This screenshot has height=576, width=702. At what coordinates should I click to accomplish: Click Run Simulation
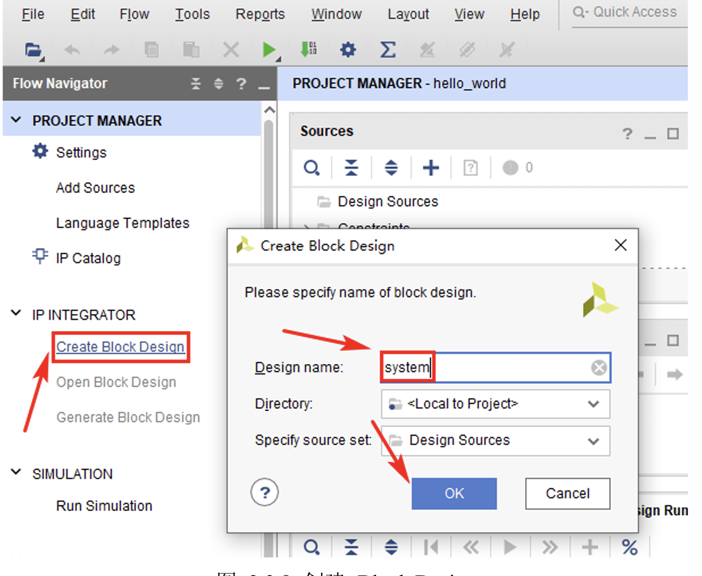pos(104,506)
